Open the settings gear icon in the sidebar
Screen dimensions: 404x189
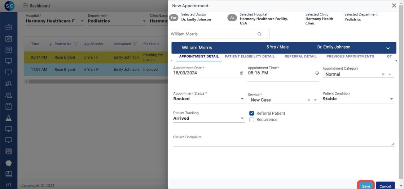coord(9,163)
